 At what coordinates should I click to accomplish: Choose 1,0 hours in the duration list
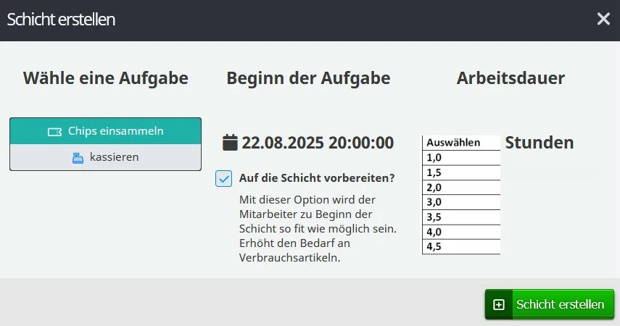tap(461, 157)
